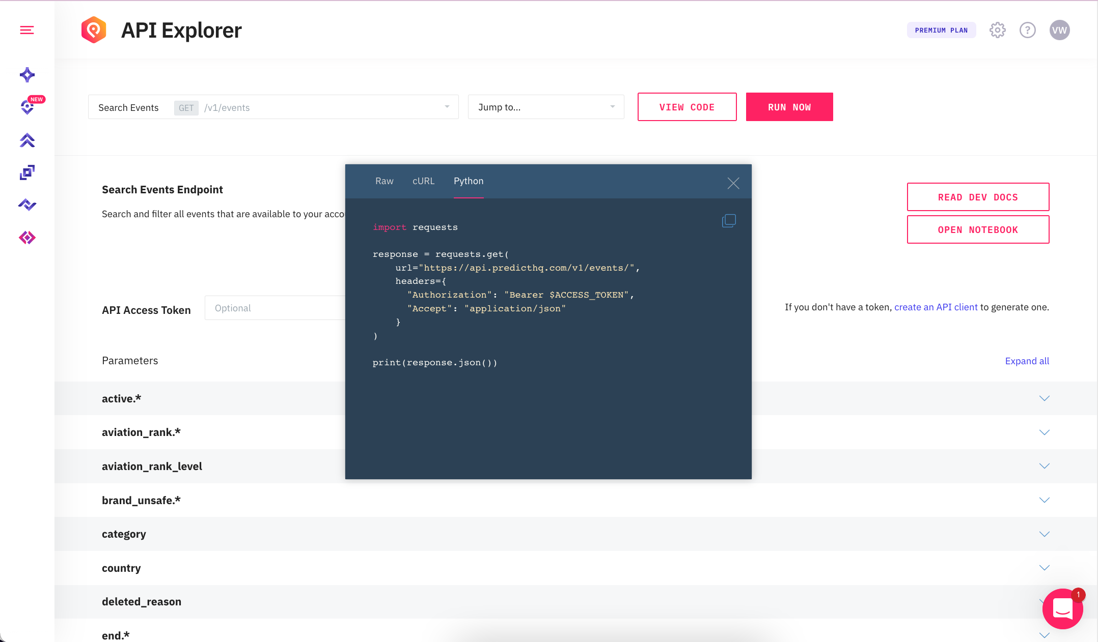Switch to the Raw code tab

(x=384, y=181)
